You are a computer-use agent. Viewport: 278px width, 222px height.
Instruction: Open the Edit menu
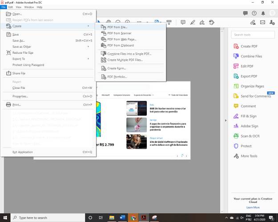click(11, 7)
